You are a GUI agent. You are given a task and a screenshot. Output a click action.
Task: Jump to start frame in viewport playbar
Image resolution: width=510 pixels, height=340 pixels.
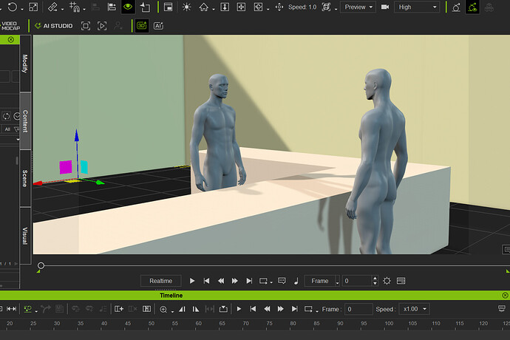tap(206, 281)
